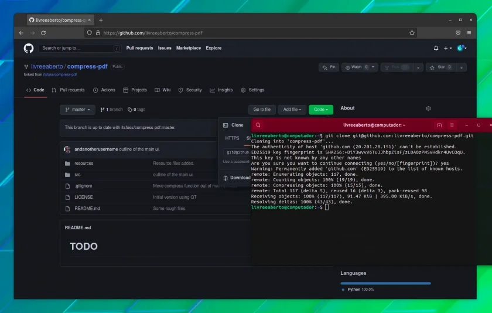492x313 pixels.
Task: Click the Clone terminal icon in dropdown
Action: pos(225,125)
